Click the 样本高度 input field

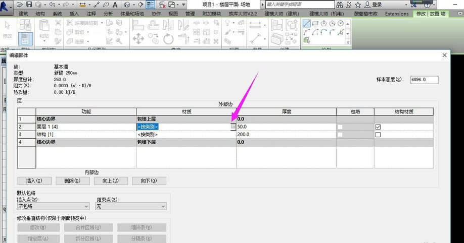click(x=425, y=80)
